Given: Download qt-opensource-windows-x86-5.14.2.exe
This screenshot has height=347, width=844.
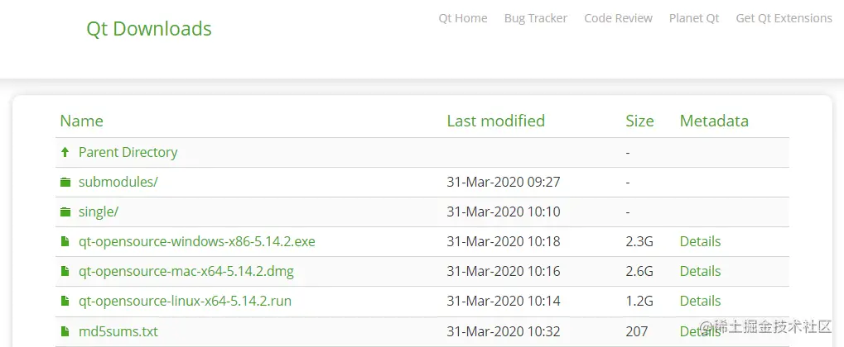Looking at the screenshot, I should point(196,242).
